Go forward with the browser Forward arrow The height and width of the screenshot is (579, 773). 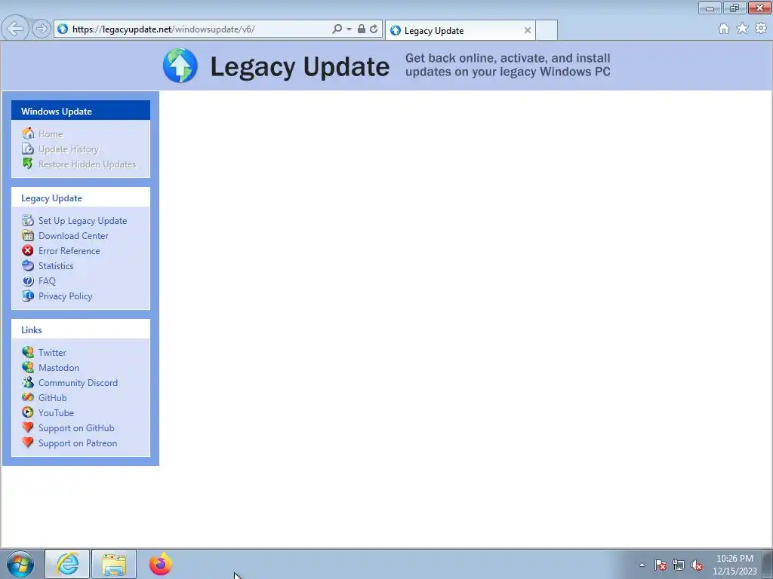[x=42, y=29]
